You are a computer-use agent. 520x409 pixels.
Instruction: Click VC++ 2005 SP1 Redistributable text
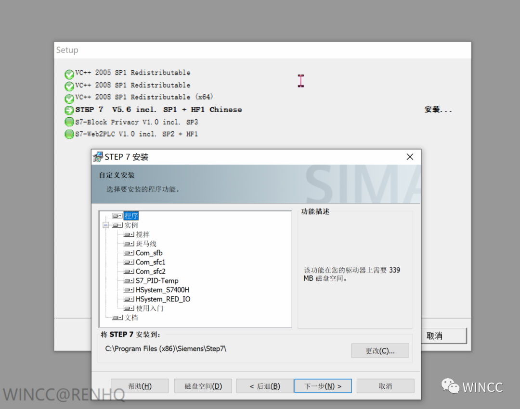(133, 73)
